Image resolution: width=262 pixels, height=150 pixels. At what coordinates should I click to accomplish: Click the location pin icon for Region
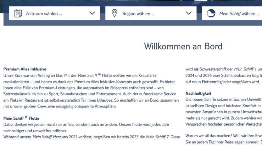tap(114, 13)
